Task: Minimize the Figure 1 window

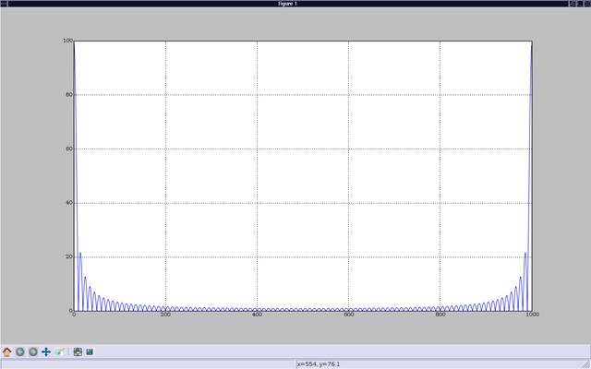Action: [573, 4]
